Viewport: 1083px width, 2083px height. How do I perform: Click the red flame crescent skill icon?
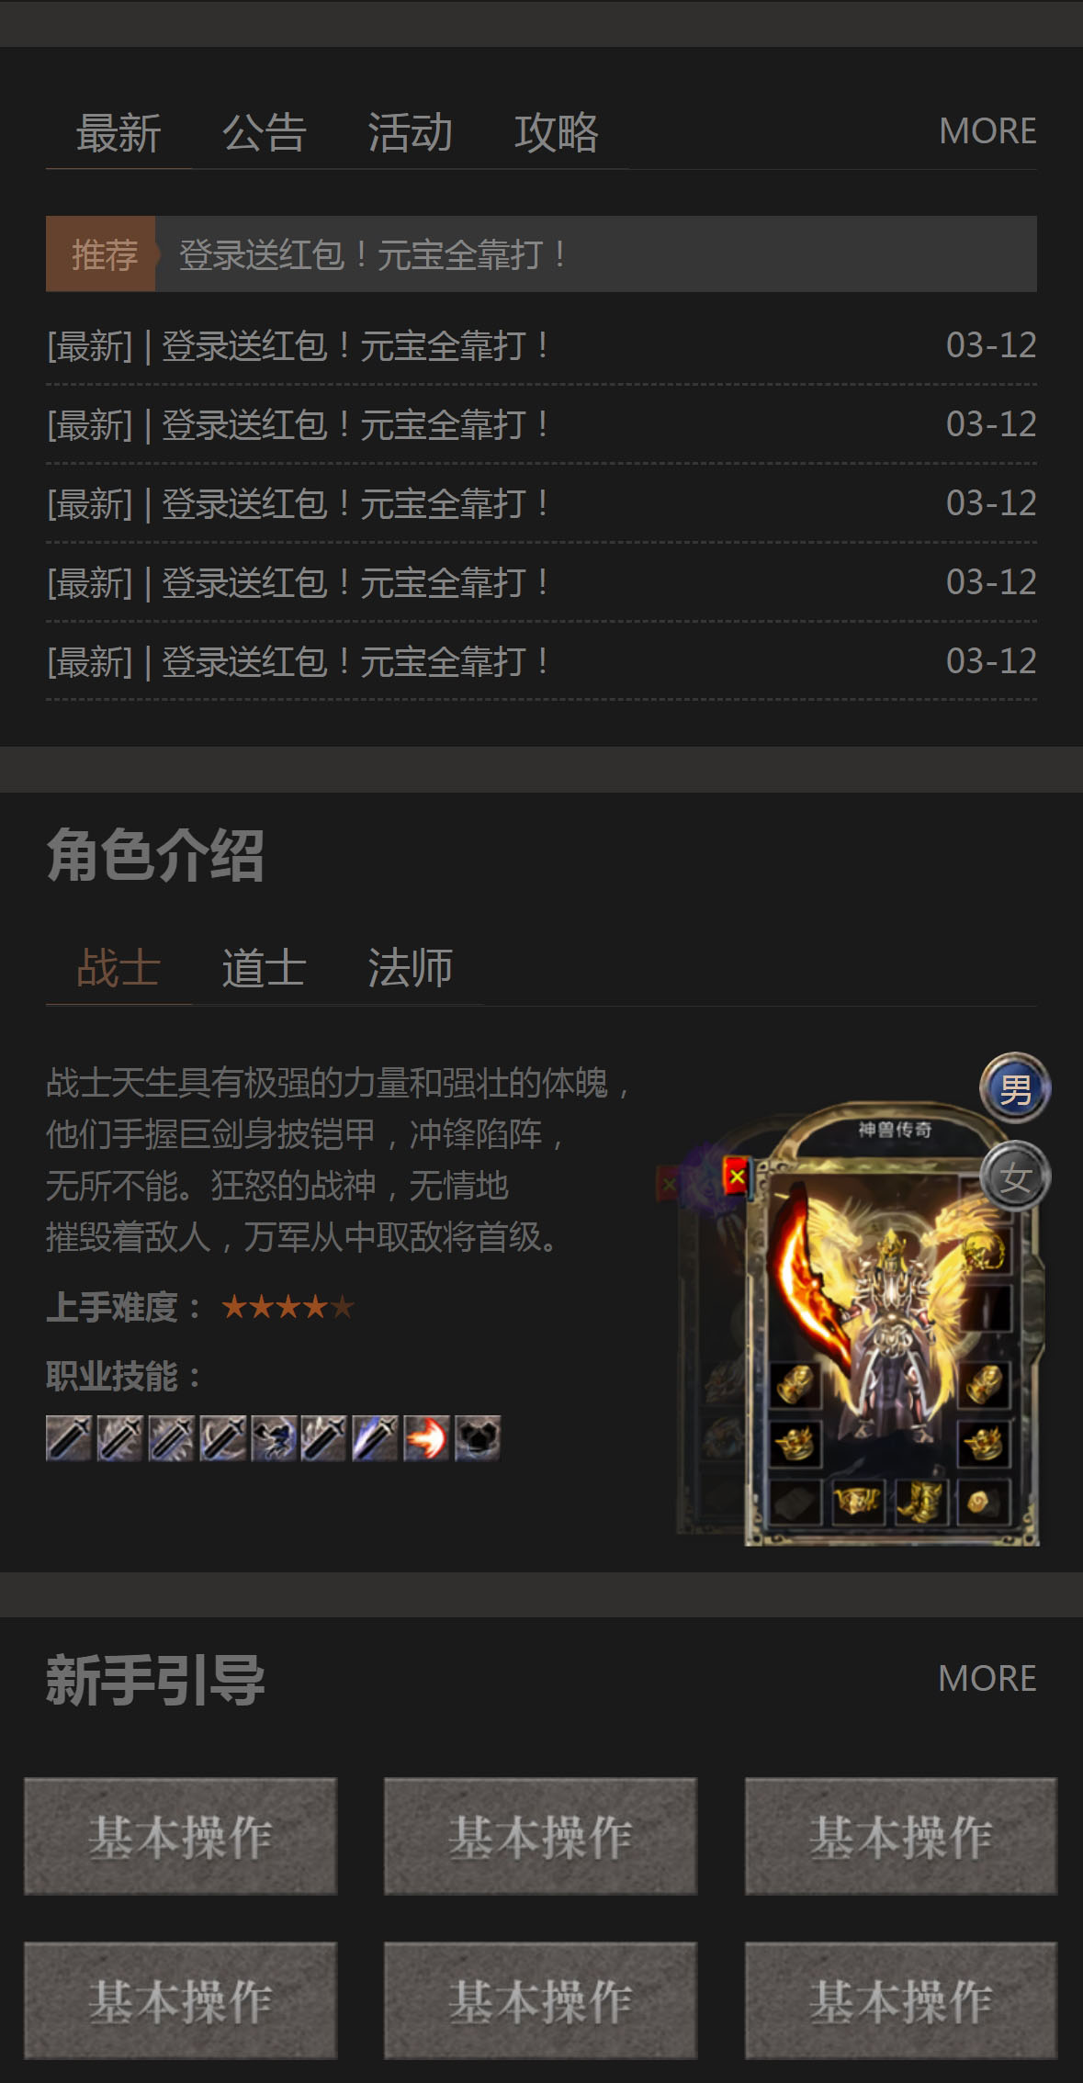click(426, 1437)
